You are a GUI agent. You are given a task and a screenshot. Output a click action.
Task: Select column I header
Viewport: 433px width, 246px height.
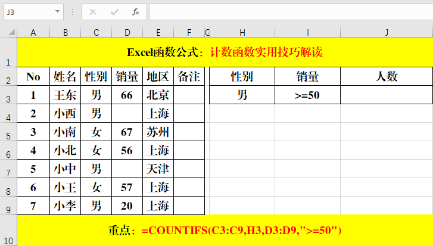pos(308,32)
